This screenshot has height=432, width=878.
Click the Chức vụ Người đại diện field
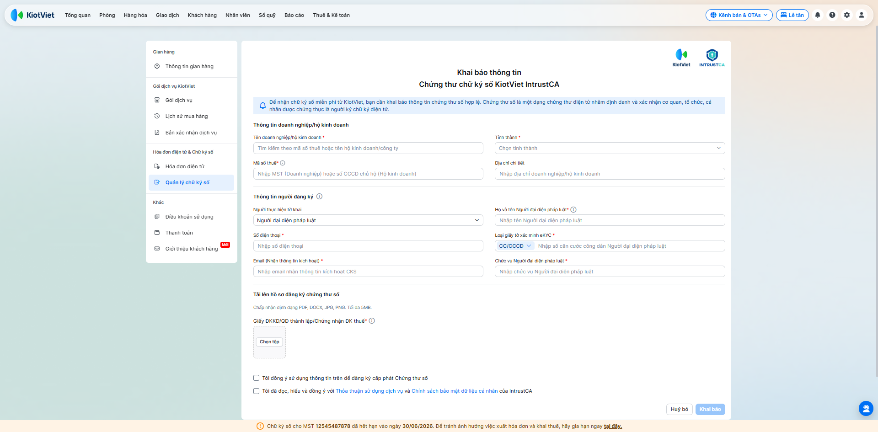point(610,272)
